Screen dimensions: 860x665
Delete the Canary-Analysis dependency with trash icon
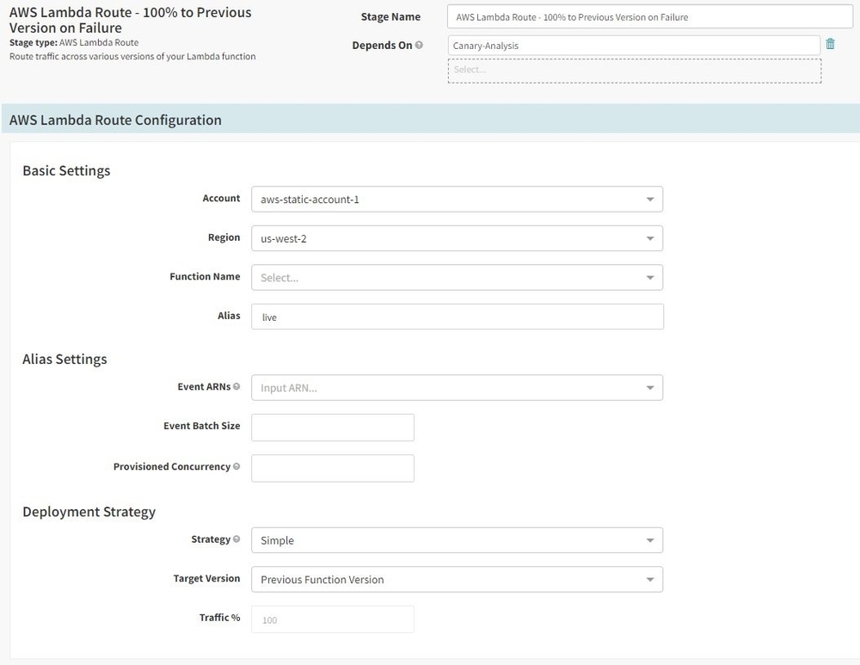click(830, 44)
